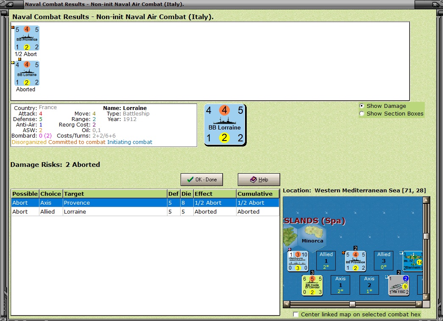Screen dimensions: 443x321
Task: Click the Location Western Mediterranean Sea label
Action: pos(354,191)
